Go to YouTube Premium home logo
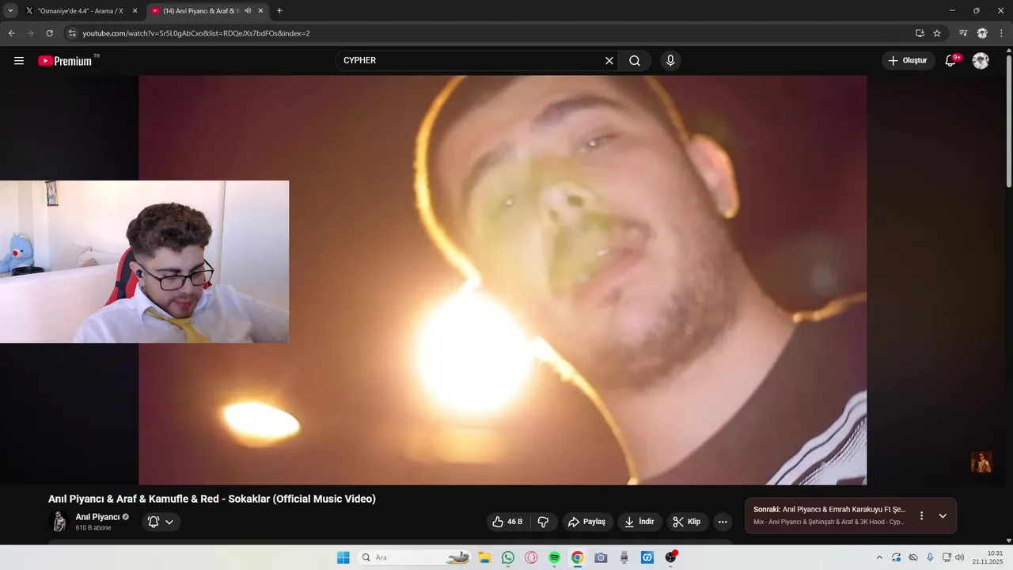1013x570 pixels. [x=65, y=61]
